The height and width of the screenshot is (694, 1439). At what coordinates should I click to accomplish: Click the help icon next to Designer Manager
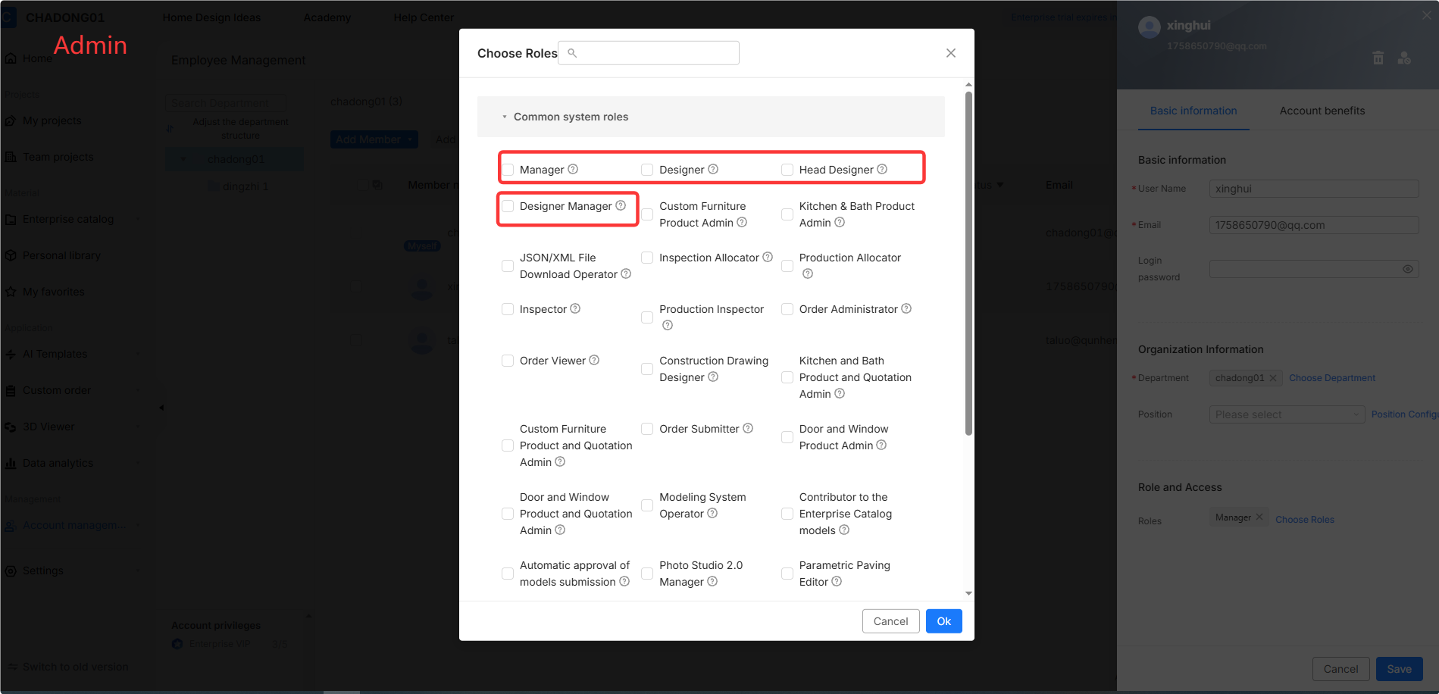click(x=621, y=205)
